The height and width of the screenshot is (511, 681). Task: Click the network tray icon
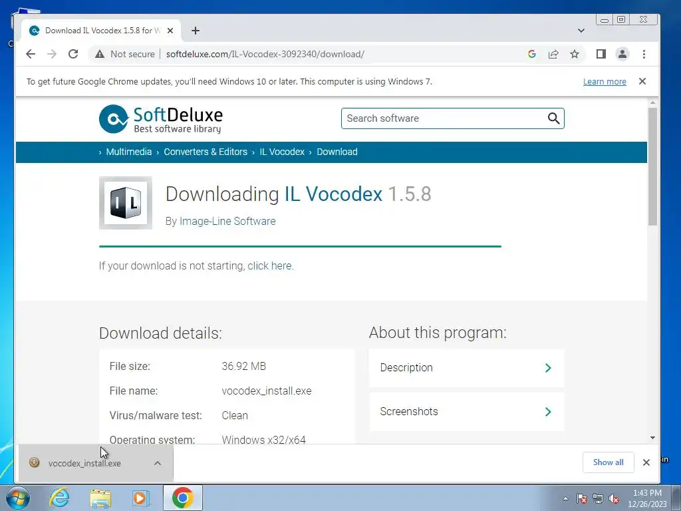pos(598,498)
